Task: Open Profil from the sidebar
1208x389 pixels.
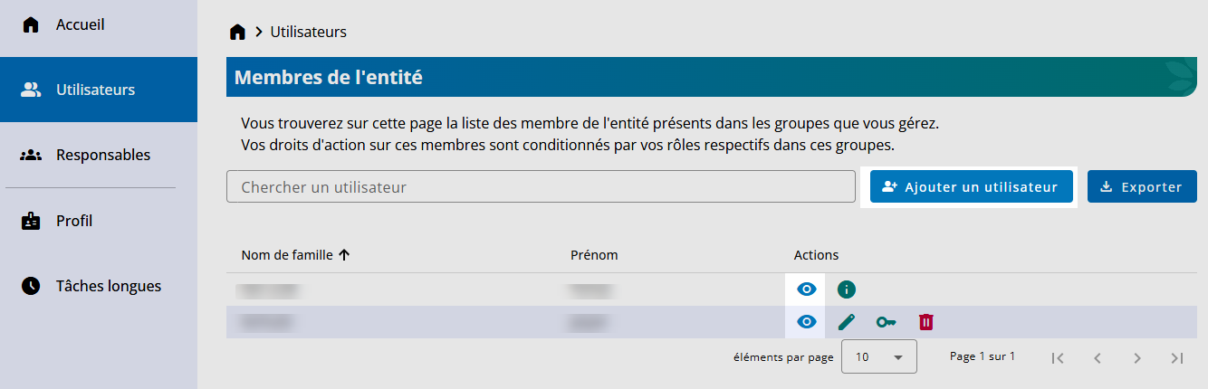Action: pyautogui.click(x=74, y=221)
